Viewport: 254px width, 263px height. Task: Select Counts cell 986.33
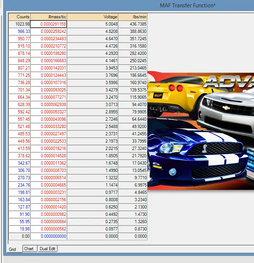[19, 31]
